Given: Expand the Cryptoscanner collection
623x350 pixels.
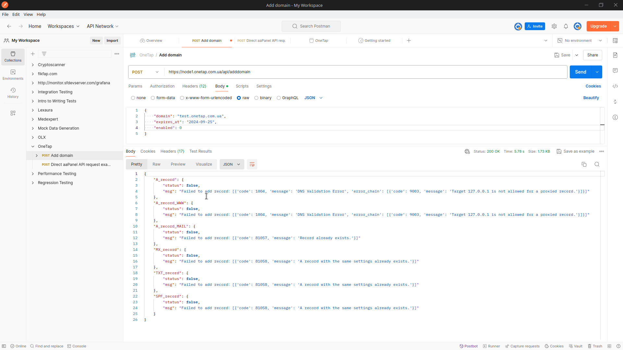Looking at the screenshot, I should 33,65.
